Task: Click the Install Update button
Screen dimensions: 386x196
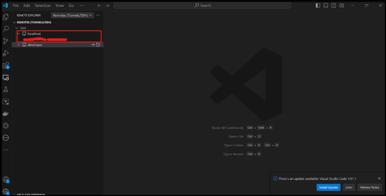Action: [328, 187]
